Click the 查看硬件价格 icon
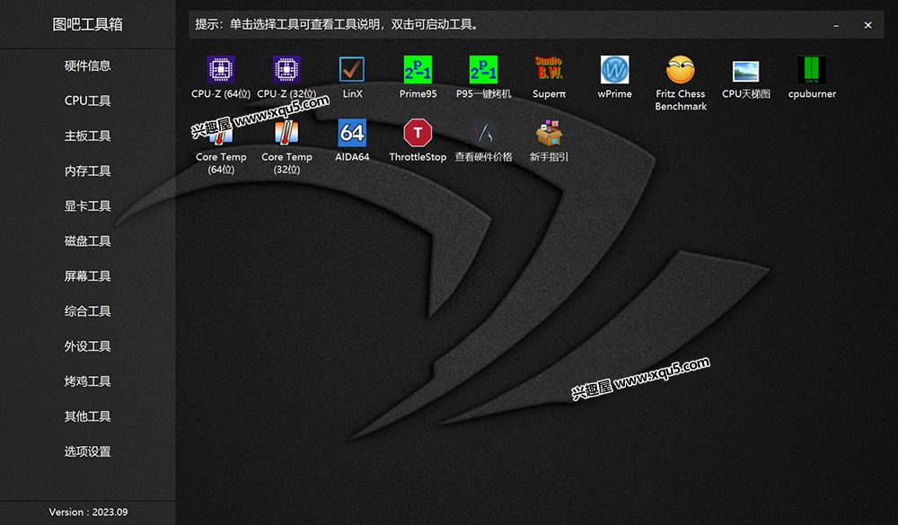Image resolution: width=898 pixels, height=525 pixels. click(x=483, y=133)
